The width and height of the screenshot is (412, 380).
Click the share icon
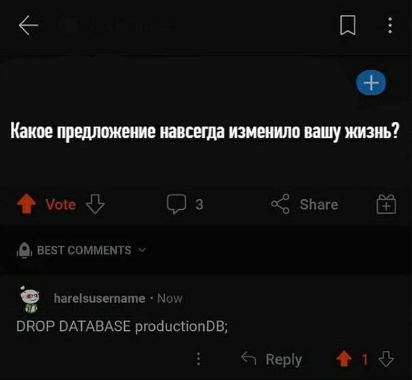[280, 204]
